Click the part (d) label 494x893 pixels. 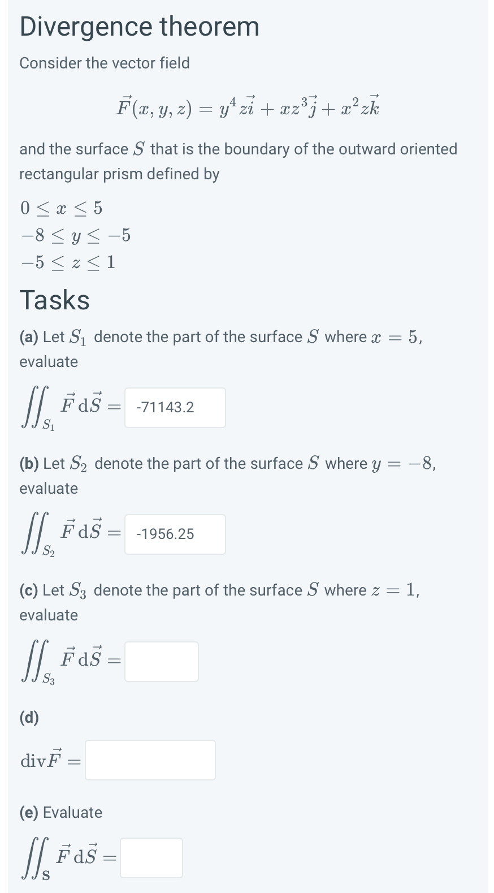(x=29, y=717)
